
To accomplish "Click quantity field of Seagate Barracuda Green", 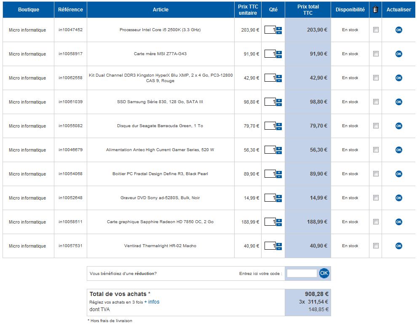I will pyautogui.click(x=270, y=126).
